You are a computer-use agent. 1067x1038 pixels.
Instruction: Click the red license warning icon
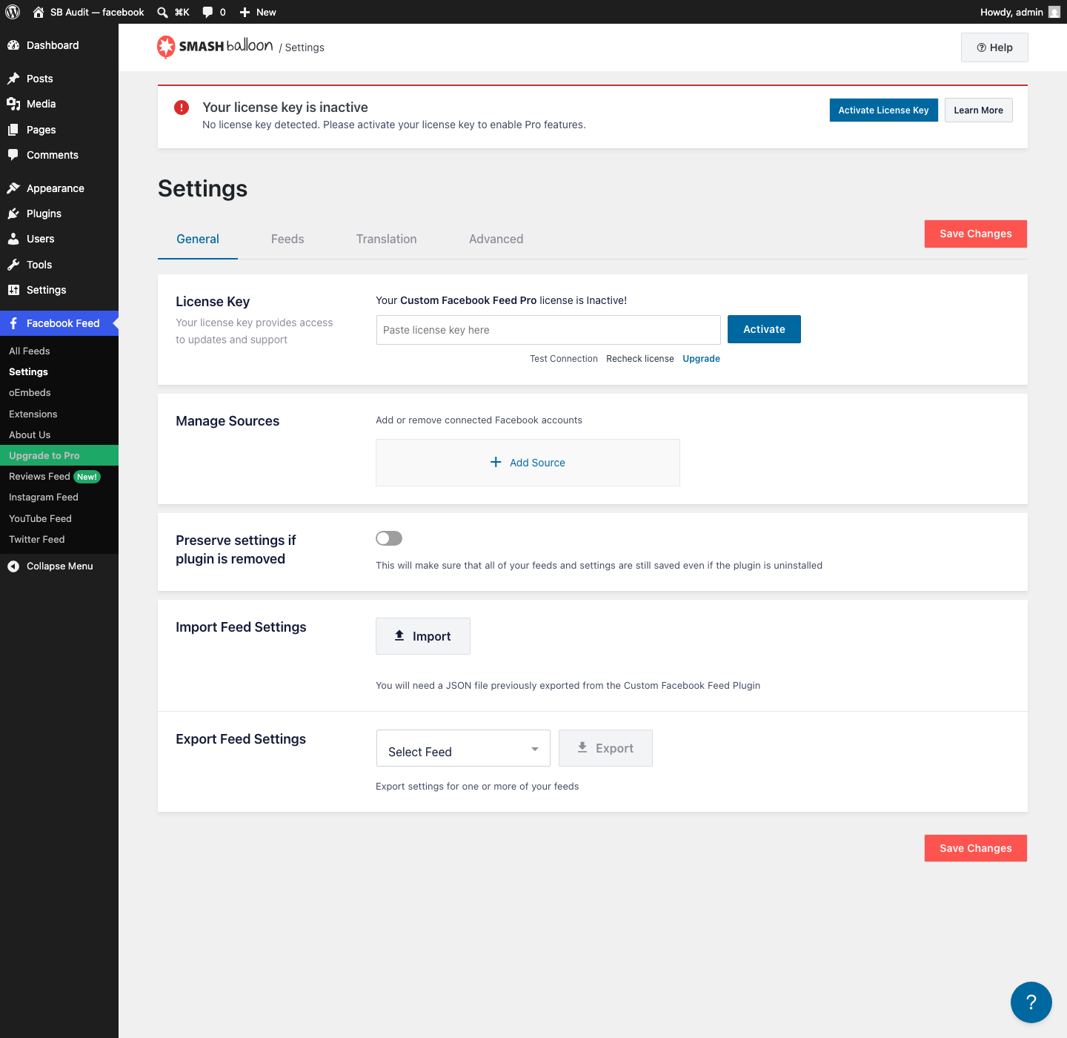point(182,108)
